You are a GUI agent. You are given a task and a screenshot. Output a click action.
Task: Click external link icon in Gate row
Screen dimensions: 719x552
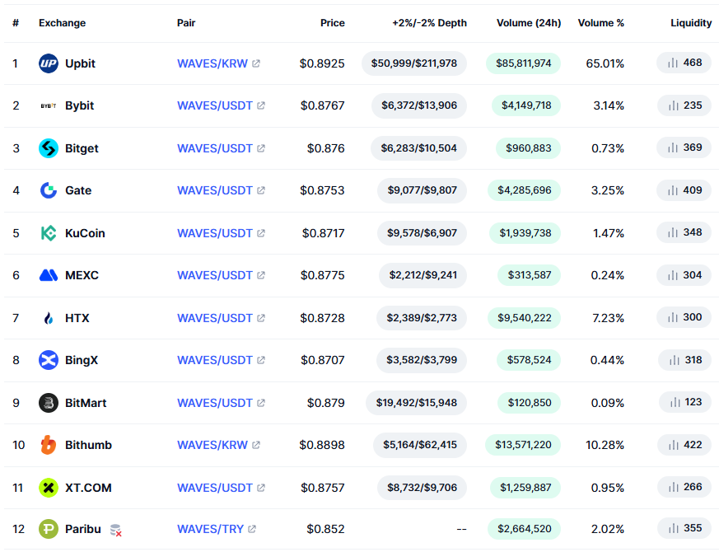pyautogui.click(x=261, y=190)
